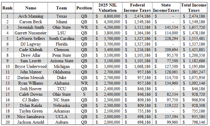This screenshot has height=126, width=210.
Task: Select the Total Income Taxes header
Action: [x=194, y=8]
